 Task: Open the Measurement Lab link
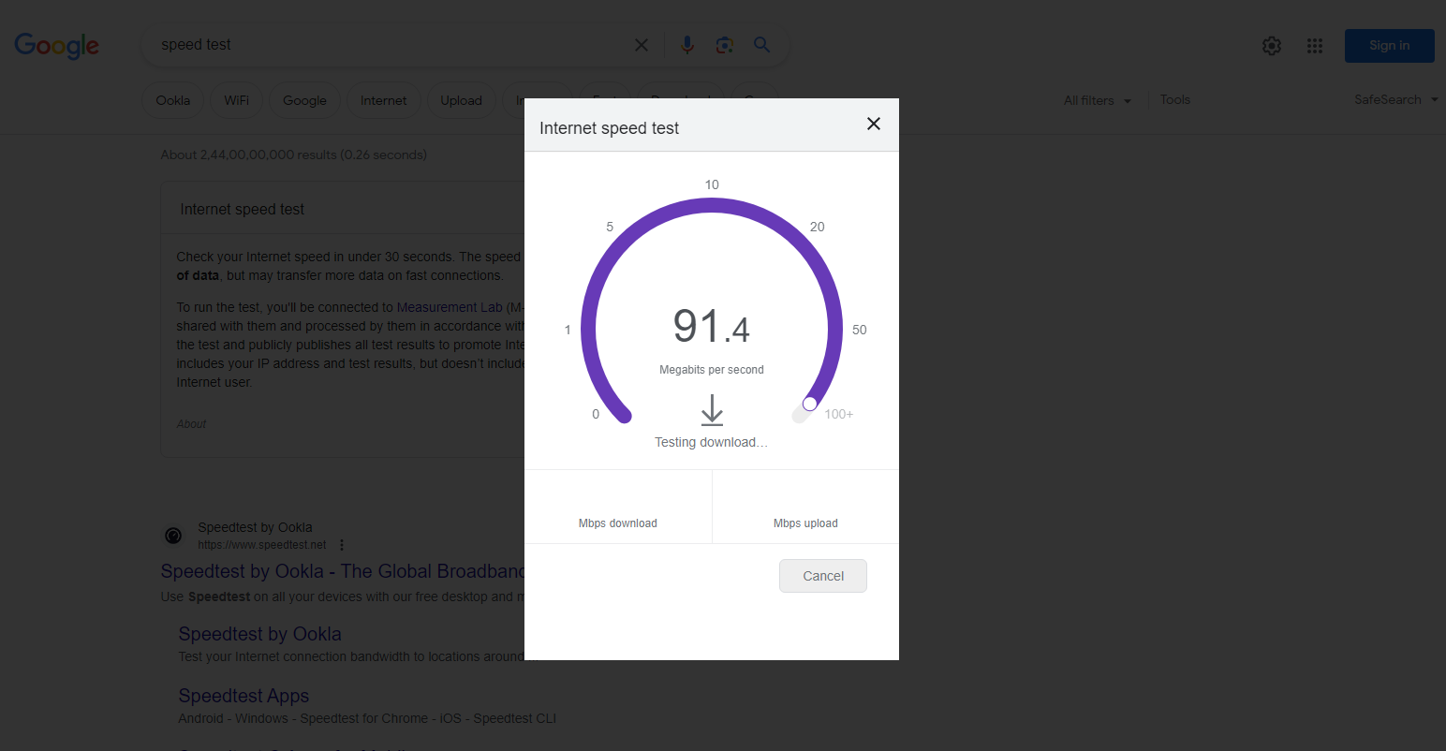(450, 307)
